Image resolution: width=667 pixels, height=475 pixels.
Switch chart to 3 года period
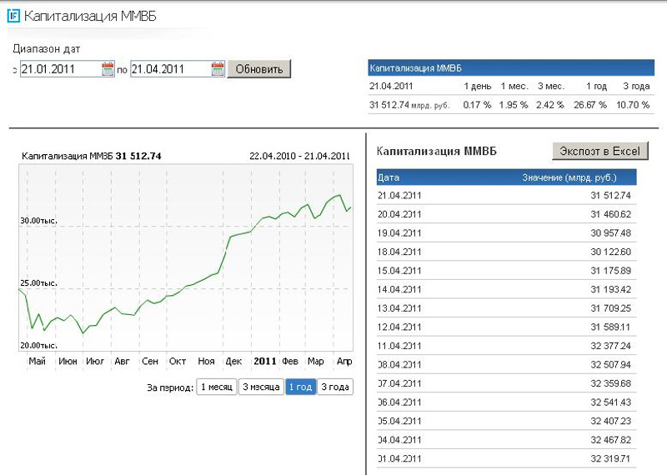(335, 387)
